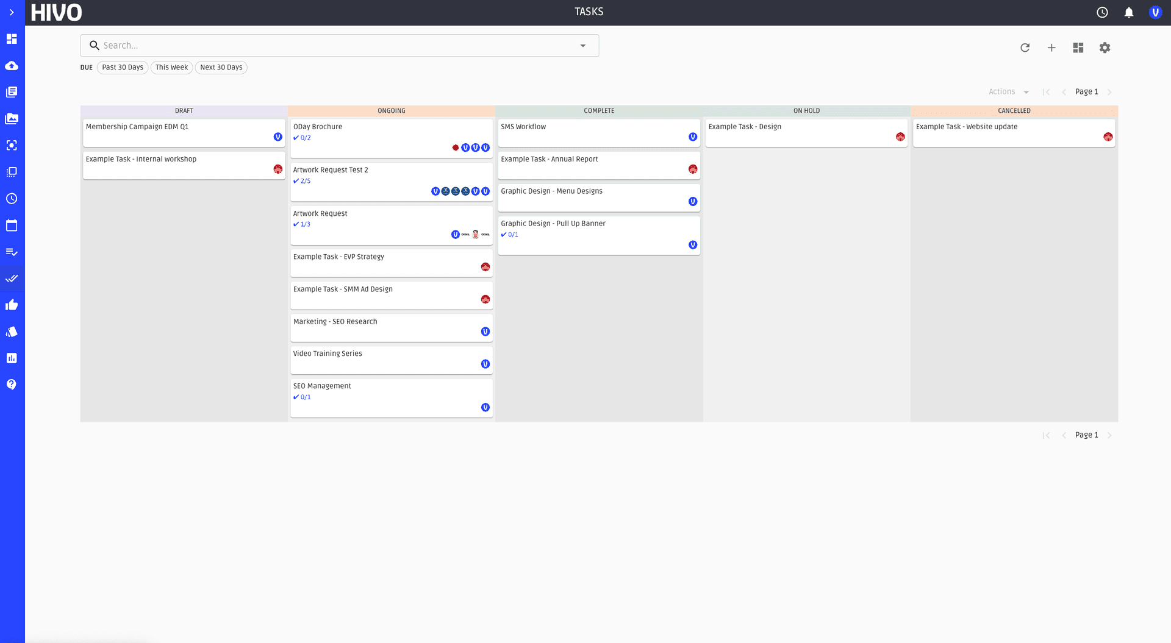Open Example Task - EVP Strategy card

pos(392,263)
